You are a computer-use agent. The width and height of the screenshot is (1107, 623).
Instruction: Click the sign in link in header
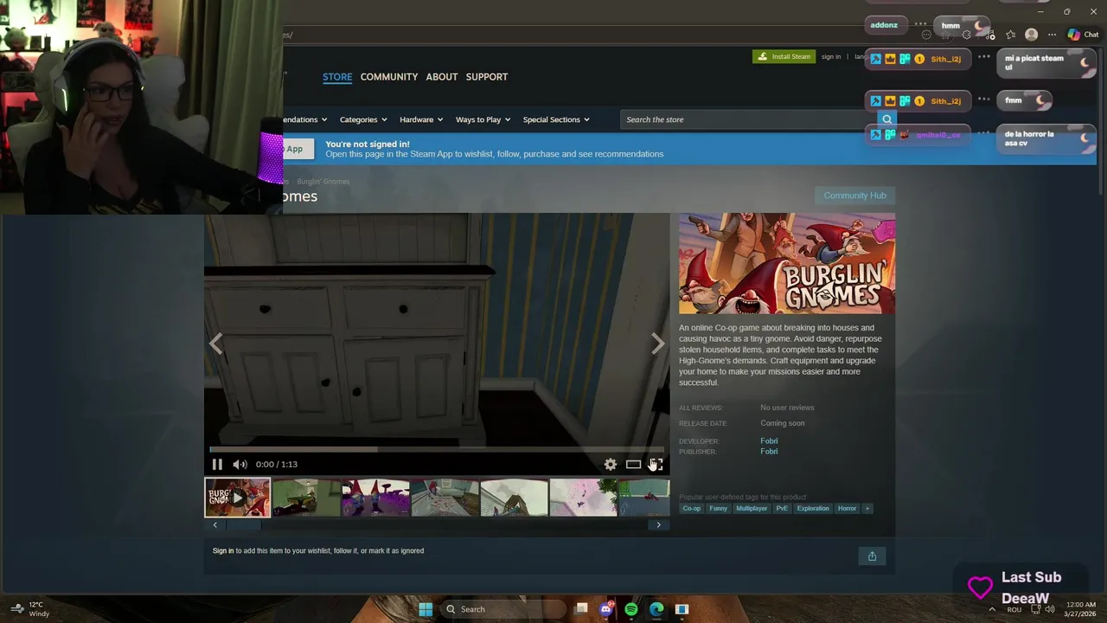click(831, 56)
